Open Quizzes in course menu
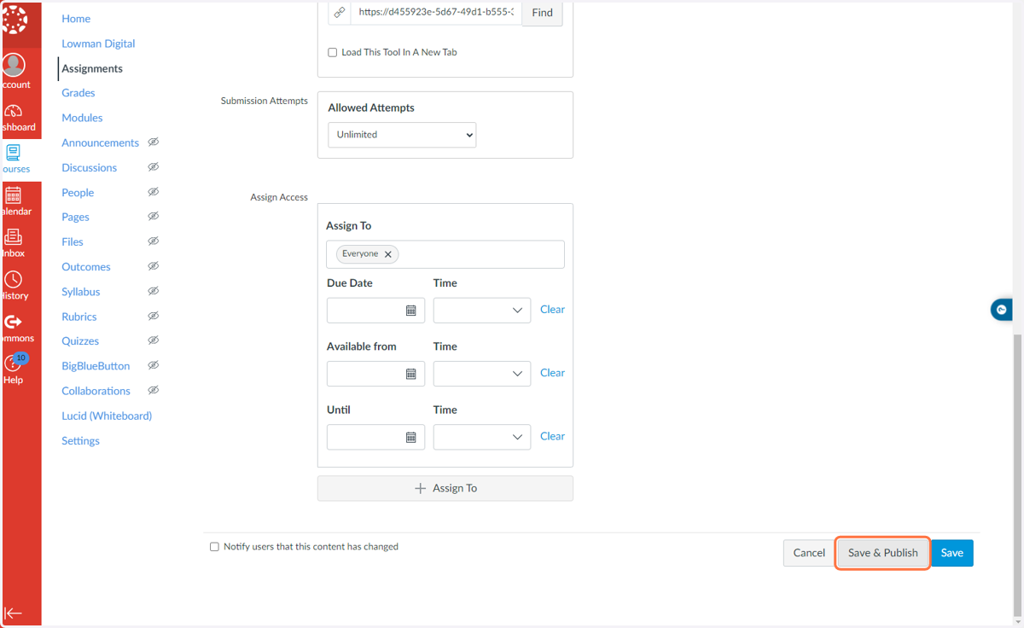 [80, 341]
